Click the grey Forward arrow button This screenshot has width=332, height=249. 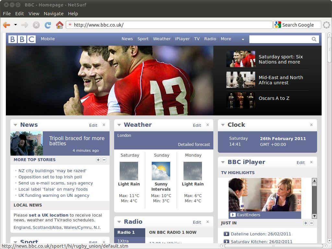25,25
